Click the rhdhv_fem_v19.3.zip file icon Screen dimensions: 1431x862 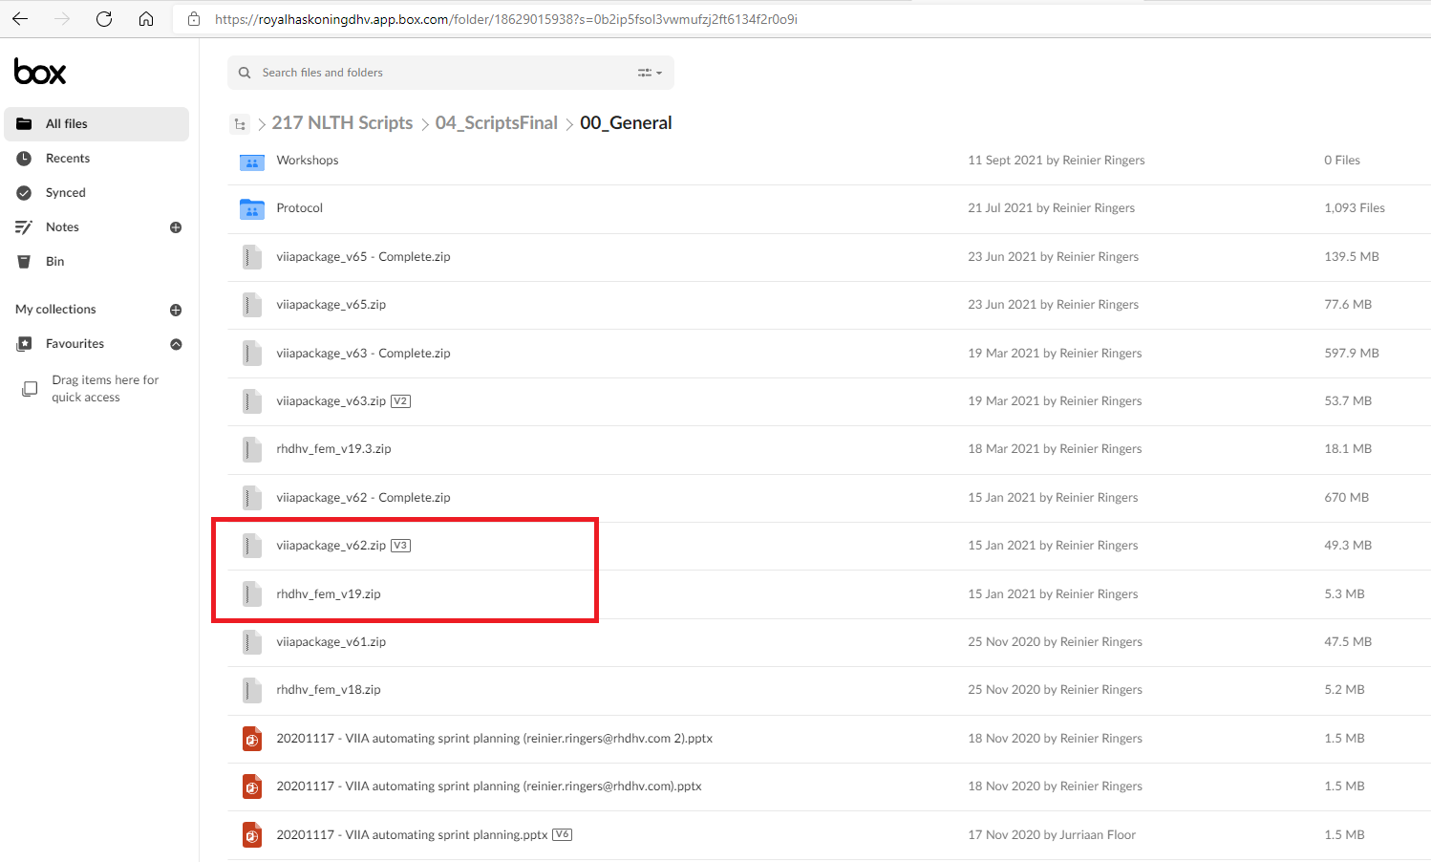coord(252,449)
